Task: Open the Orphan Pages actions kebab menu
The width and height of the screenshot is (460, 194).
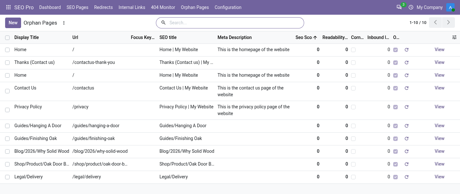Action: [64, 23]
